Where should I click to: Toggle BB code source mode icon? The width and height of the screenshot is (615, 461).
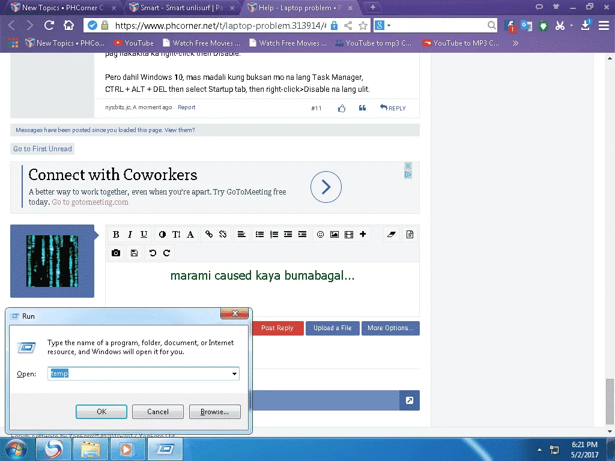(x=410, y=235)
